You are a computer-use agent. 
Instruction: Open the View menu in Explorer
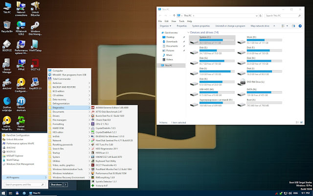174,21
